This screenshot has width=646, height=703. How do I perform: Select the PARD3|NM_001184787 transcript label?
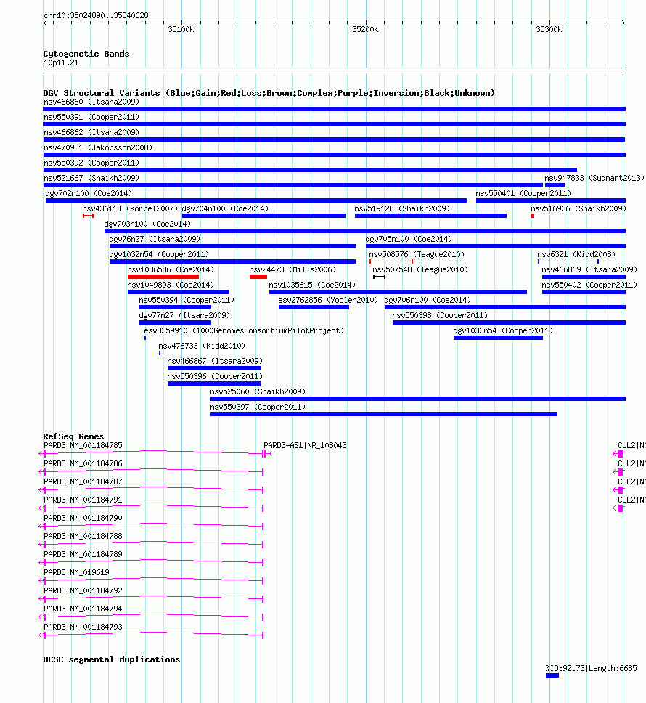click(x=83, y=481)
